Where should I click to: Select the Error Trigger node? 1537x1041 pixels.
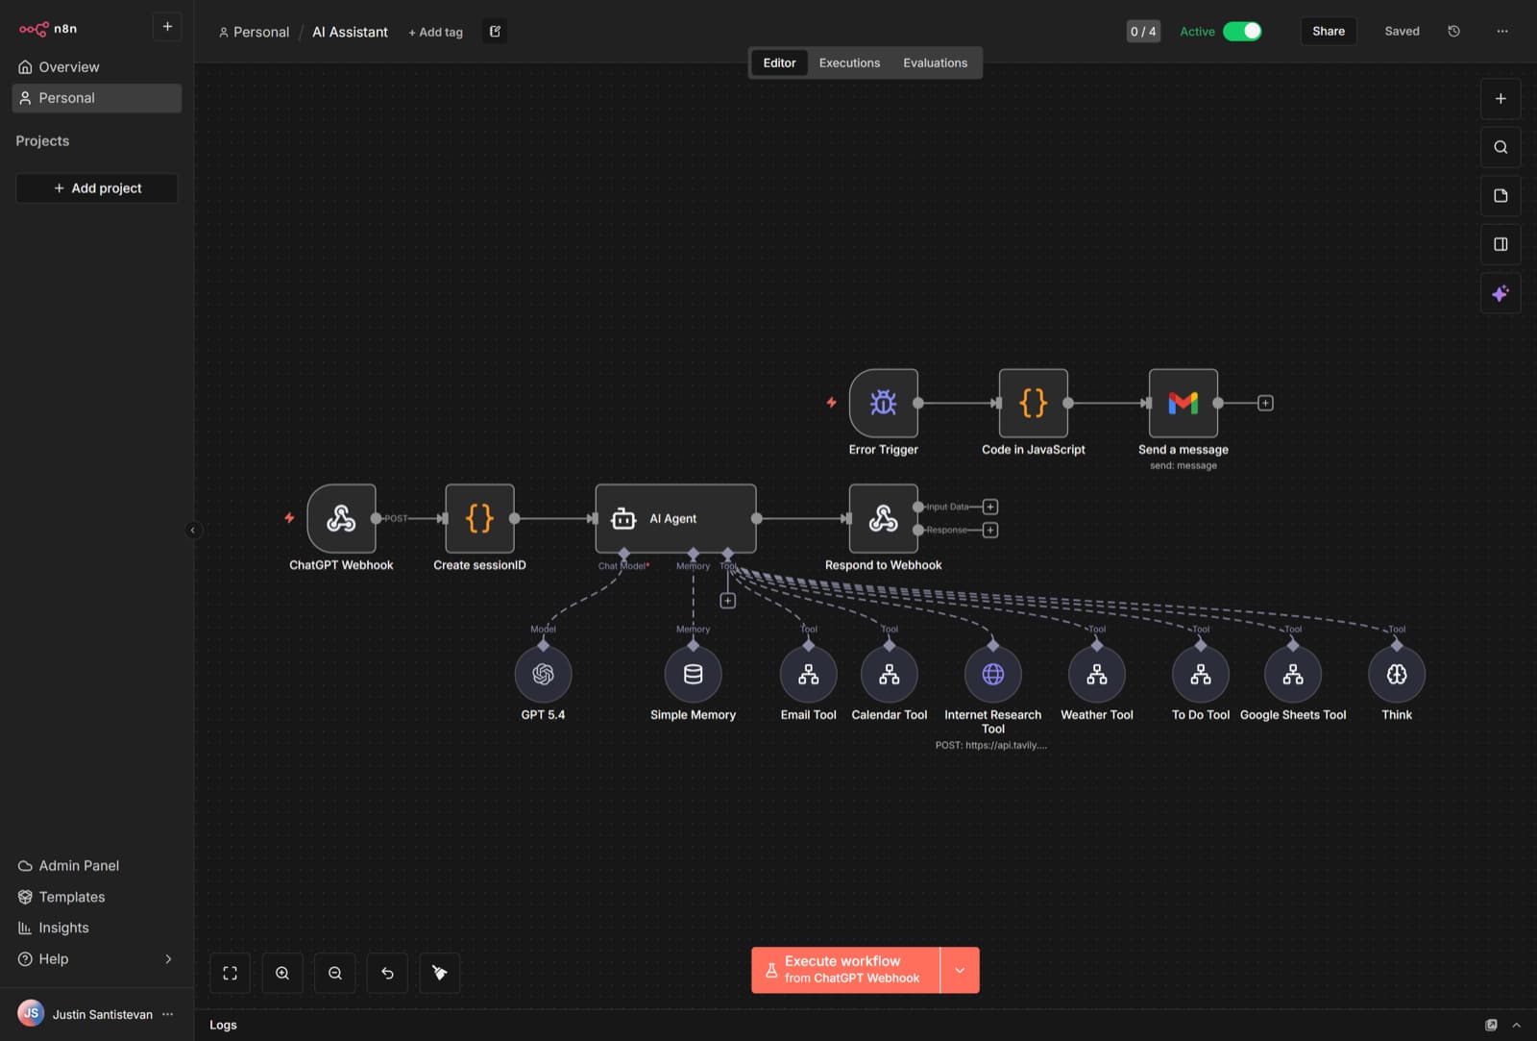[x=883, y=403]
